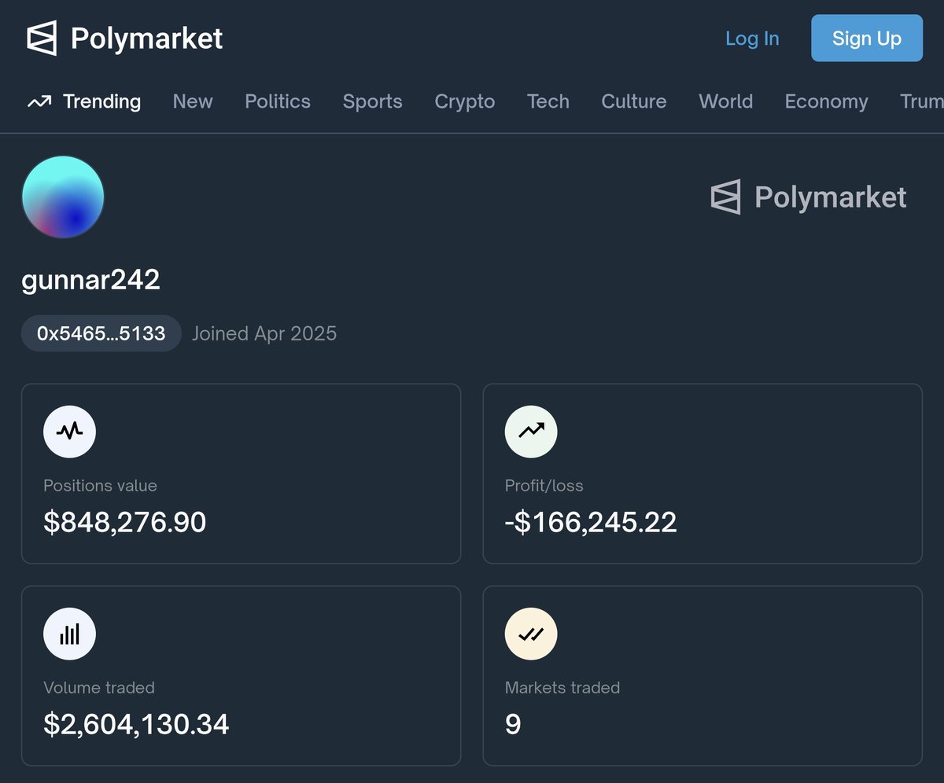The image size is (944, 783).
Task: Open the Sports category
Action: pos(372,101)
